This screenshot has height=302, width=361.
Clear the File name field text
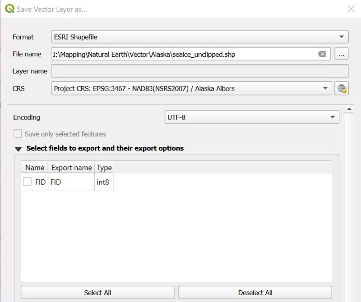(x=322, y=54)
